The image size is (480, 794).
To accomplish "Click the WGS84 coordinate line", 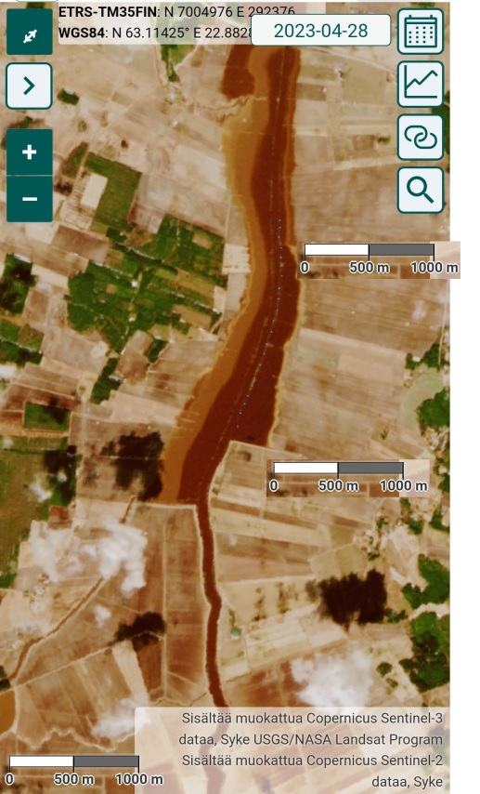I will [156, 33].
